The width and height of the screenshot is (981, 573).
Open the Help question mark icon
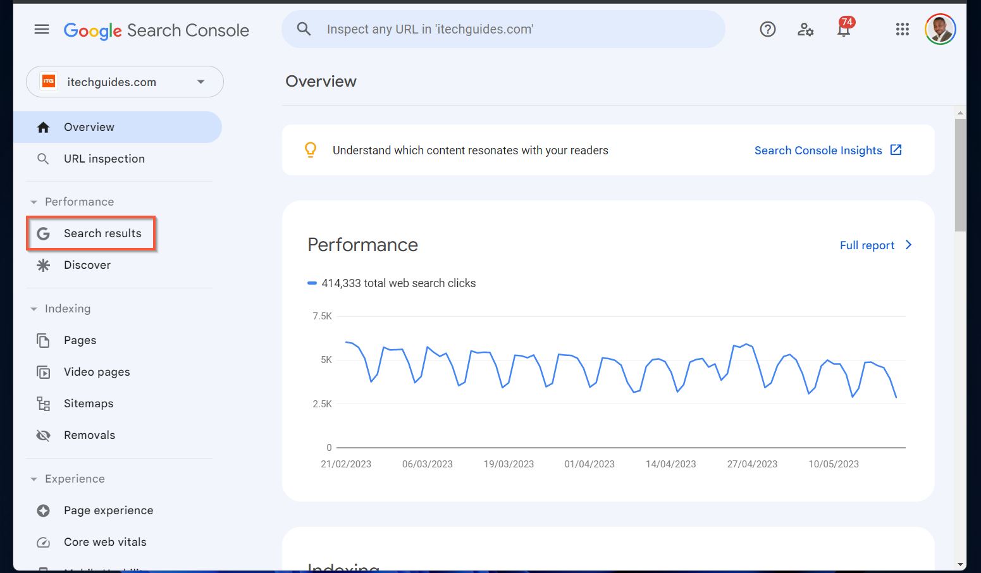(768, 29)
